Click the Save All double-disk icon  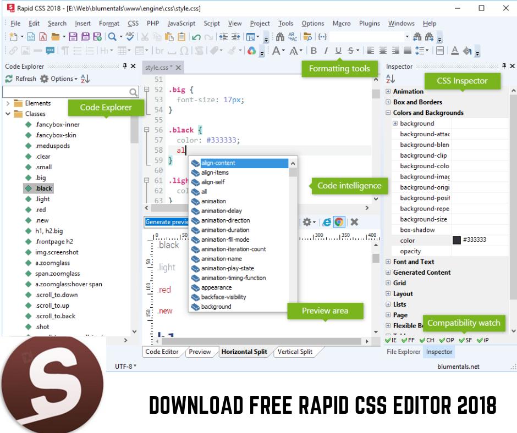tap(85, 37)
